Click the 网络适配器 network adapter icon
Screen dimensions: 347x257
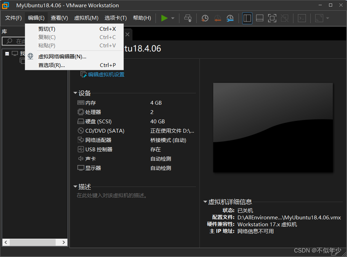pos(81,140)
